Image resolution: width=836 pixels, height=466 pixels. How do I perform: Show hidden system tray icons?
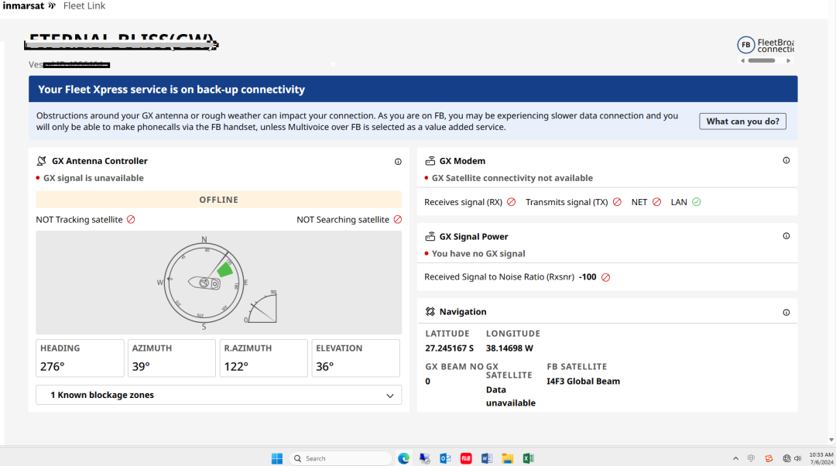[736, 458]
